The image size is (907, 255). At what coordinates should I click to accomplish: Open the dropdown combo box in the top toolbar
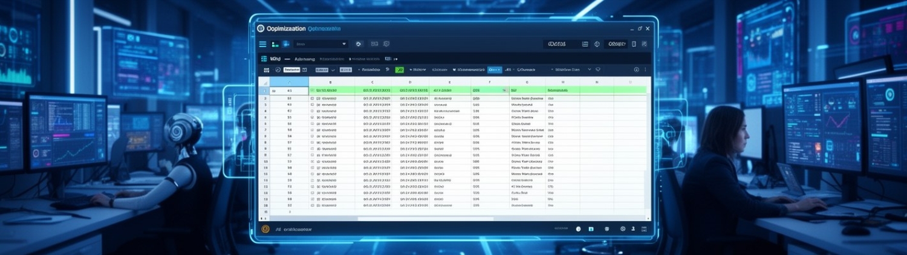click(320, 44)
